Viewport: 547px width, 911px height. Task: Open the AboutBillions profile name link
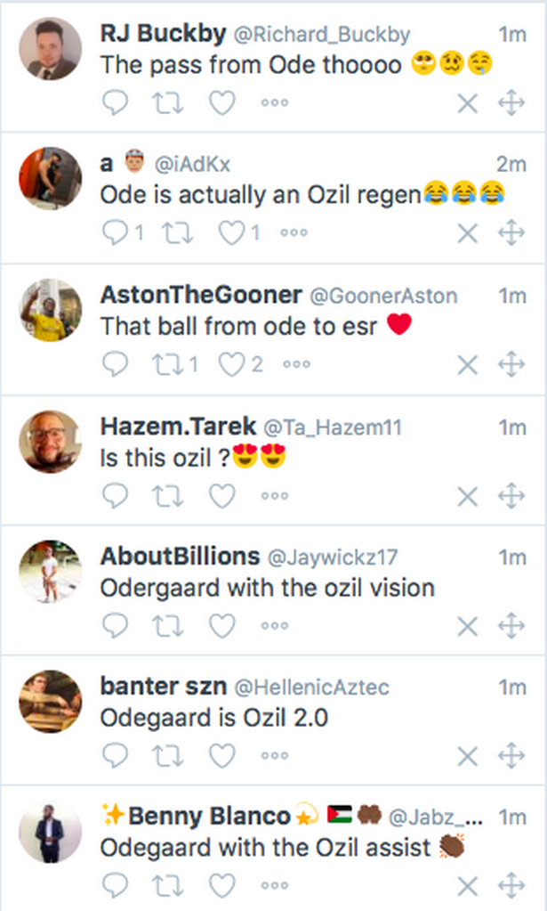tap(180, 557)
